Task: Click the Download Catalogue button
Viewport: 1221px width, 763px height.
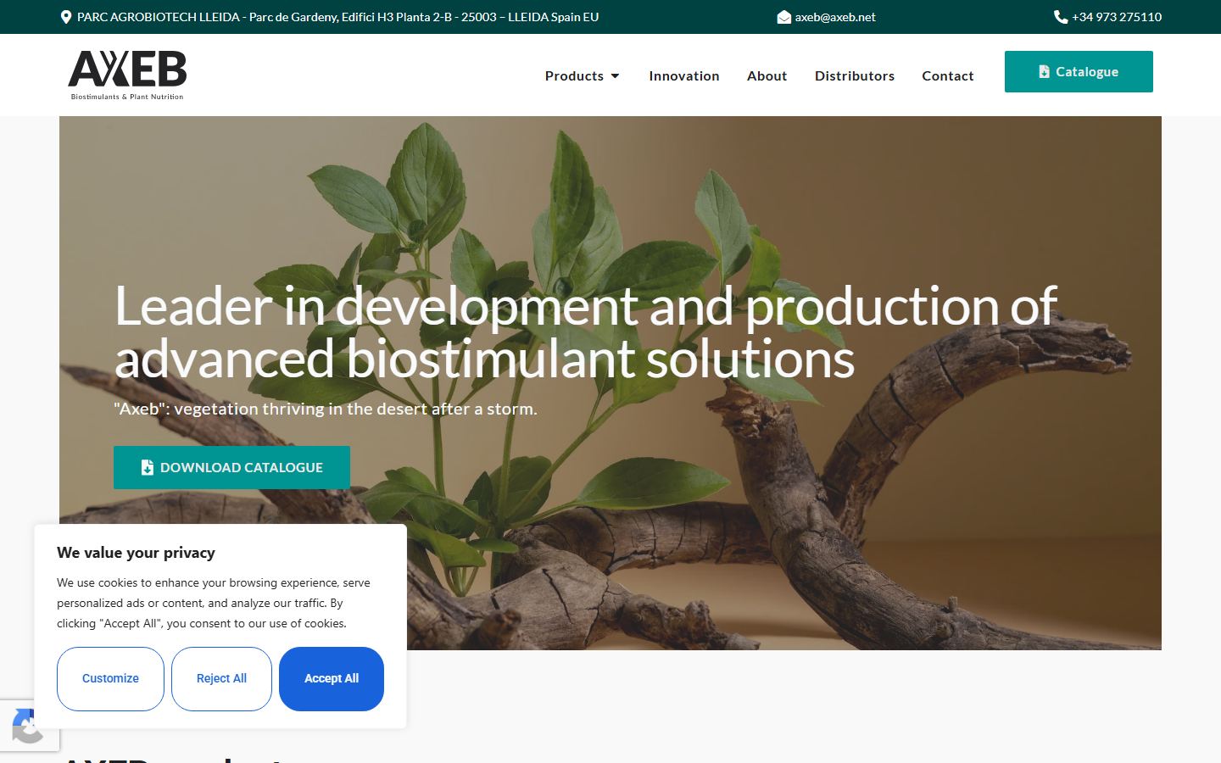Action: point(231,467)
